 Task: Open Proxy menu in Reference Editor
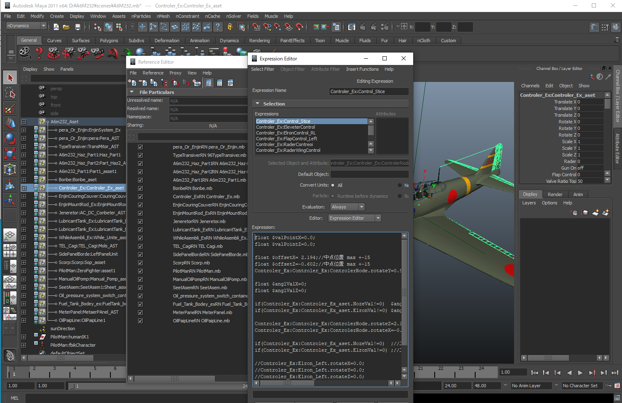pos(175,73)
